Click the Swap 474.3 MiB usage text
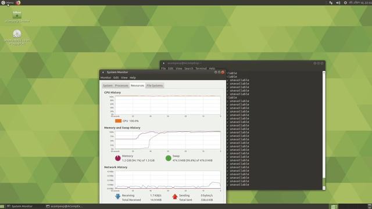Viewport: 372px width, 209px height. click(x=192, y=160)
